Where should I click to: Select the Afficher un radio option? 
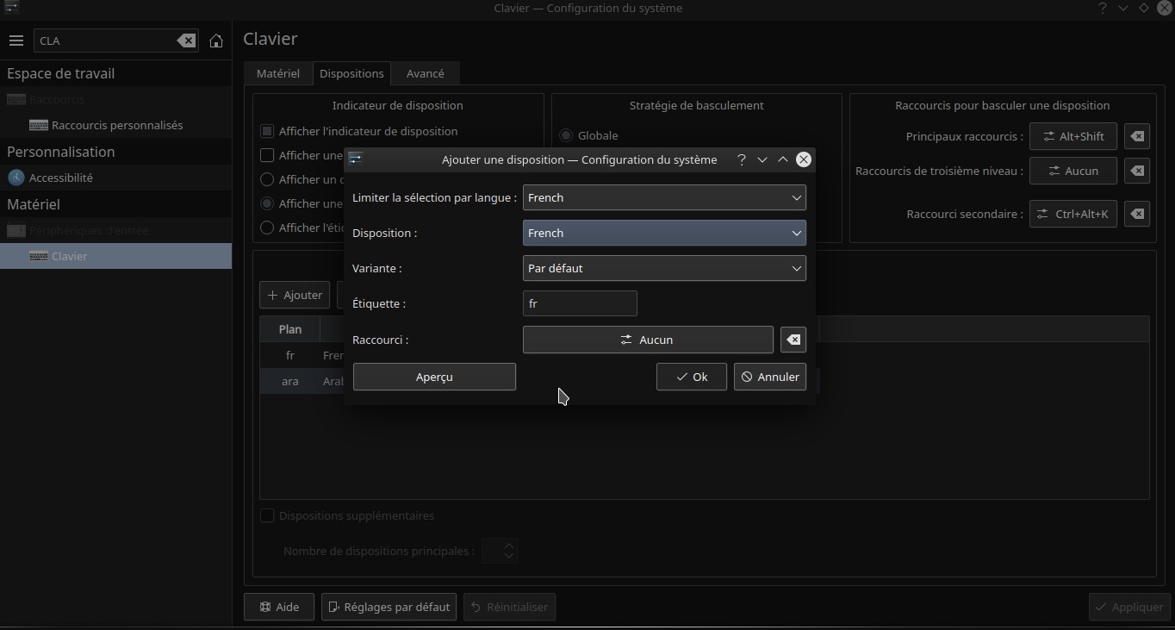[x=267, y=179]
